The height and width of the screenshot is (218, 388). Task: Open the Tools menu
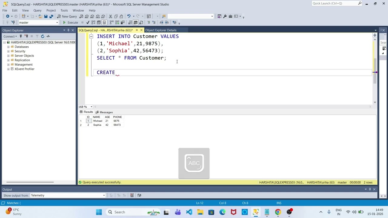(x=64, y=10)
